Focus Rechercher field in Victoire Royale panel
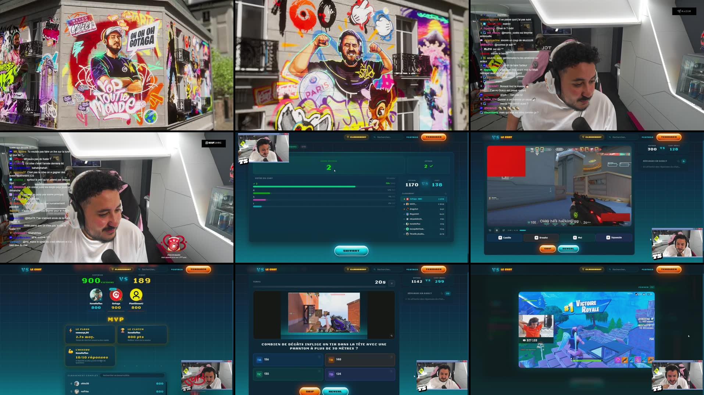704x395 pixels. [622, 269]
